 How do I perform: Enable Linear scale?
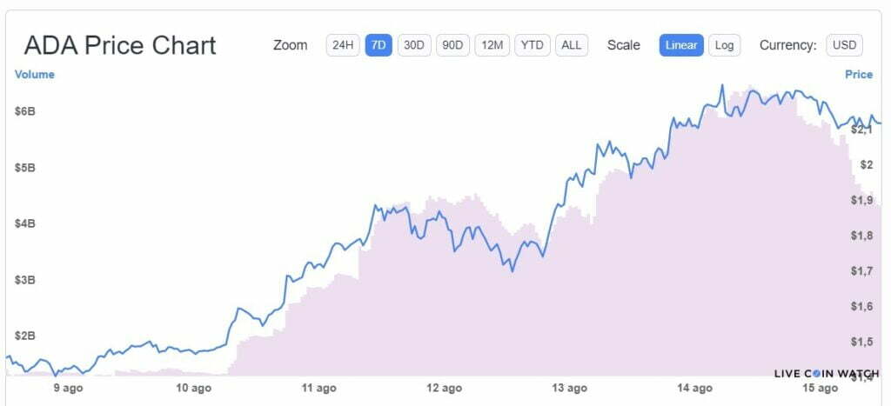[681, 45]
